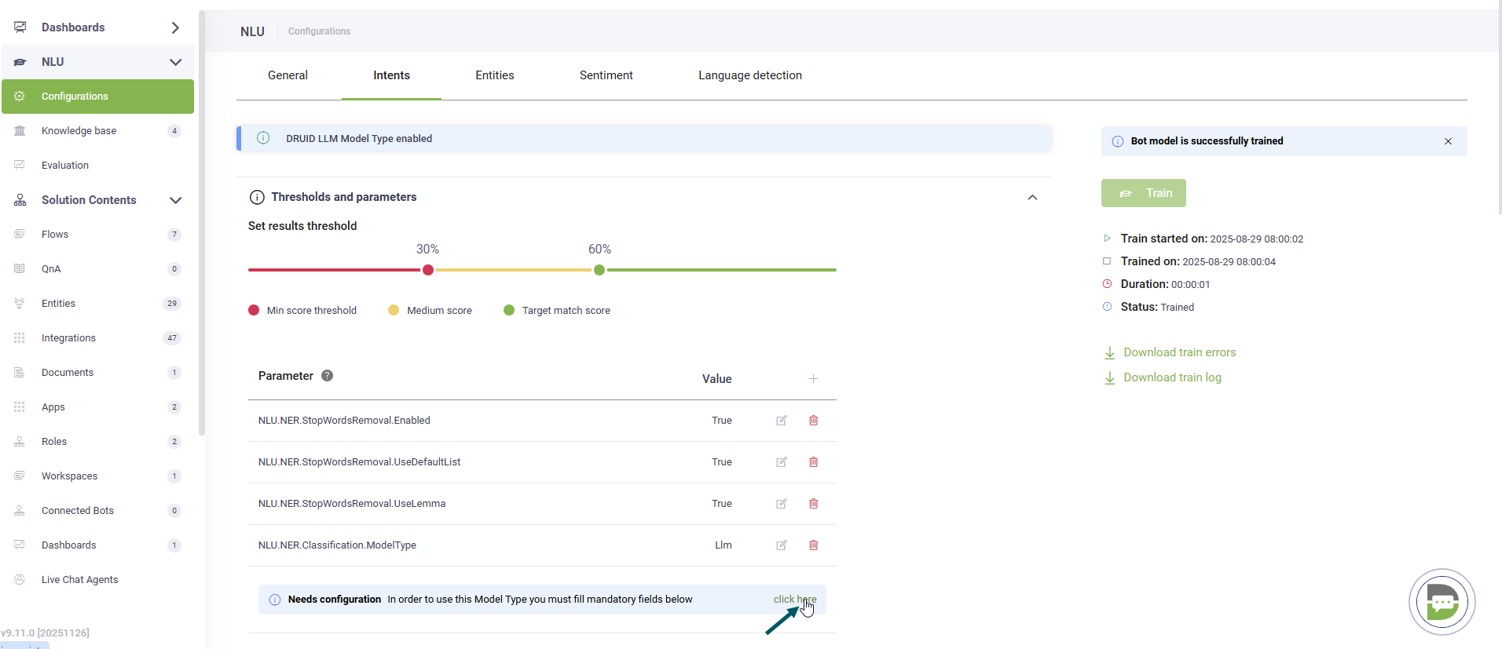
Task: Collapse the Solution Contents section
Action: tap(175, 200)
